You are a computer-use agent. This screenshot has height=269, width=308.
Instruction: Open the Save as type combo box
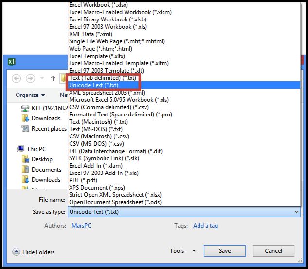(184, 212)
